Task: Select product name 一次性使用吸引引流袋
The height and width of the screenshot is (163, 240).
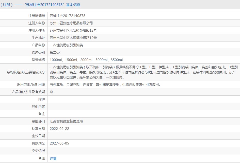Action: click(66, 45)
